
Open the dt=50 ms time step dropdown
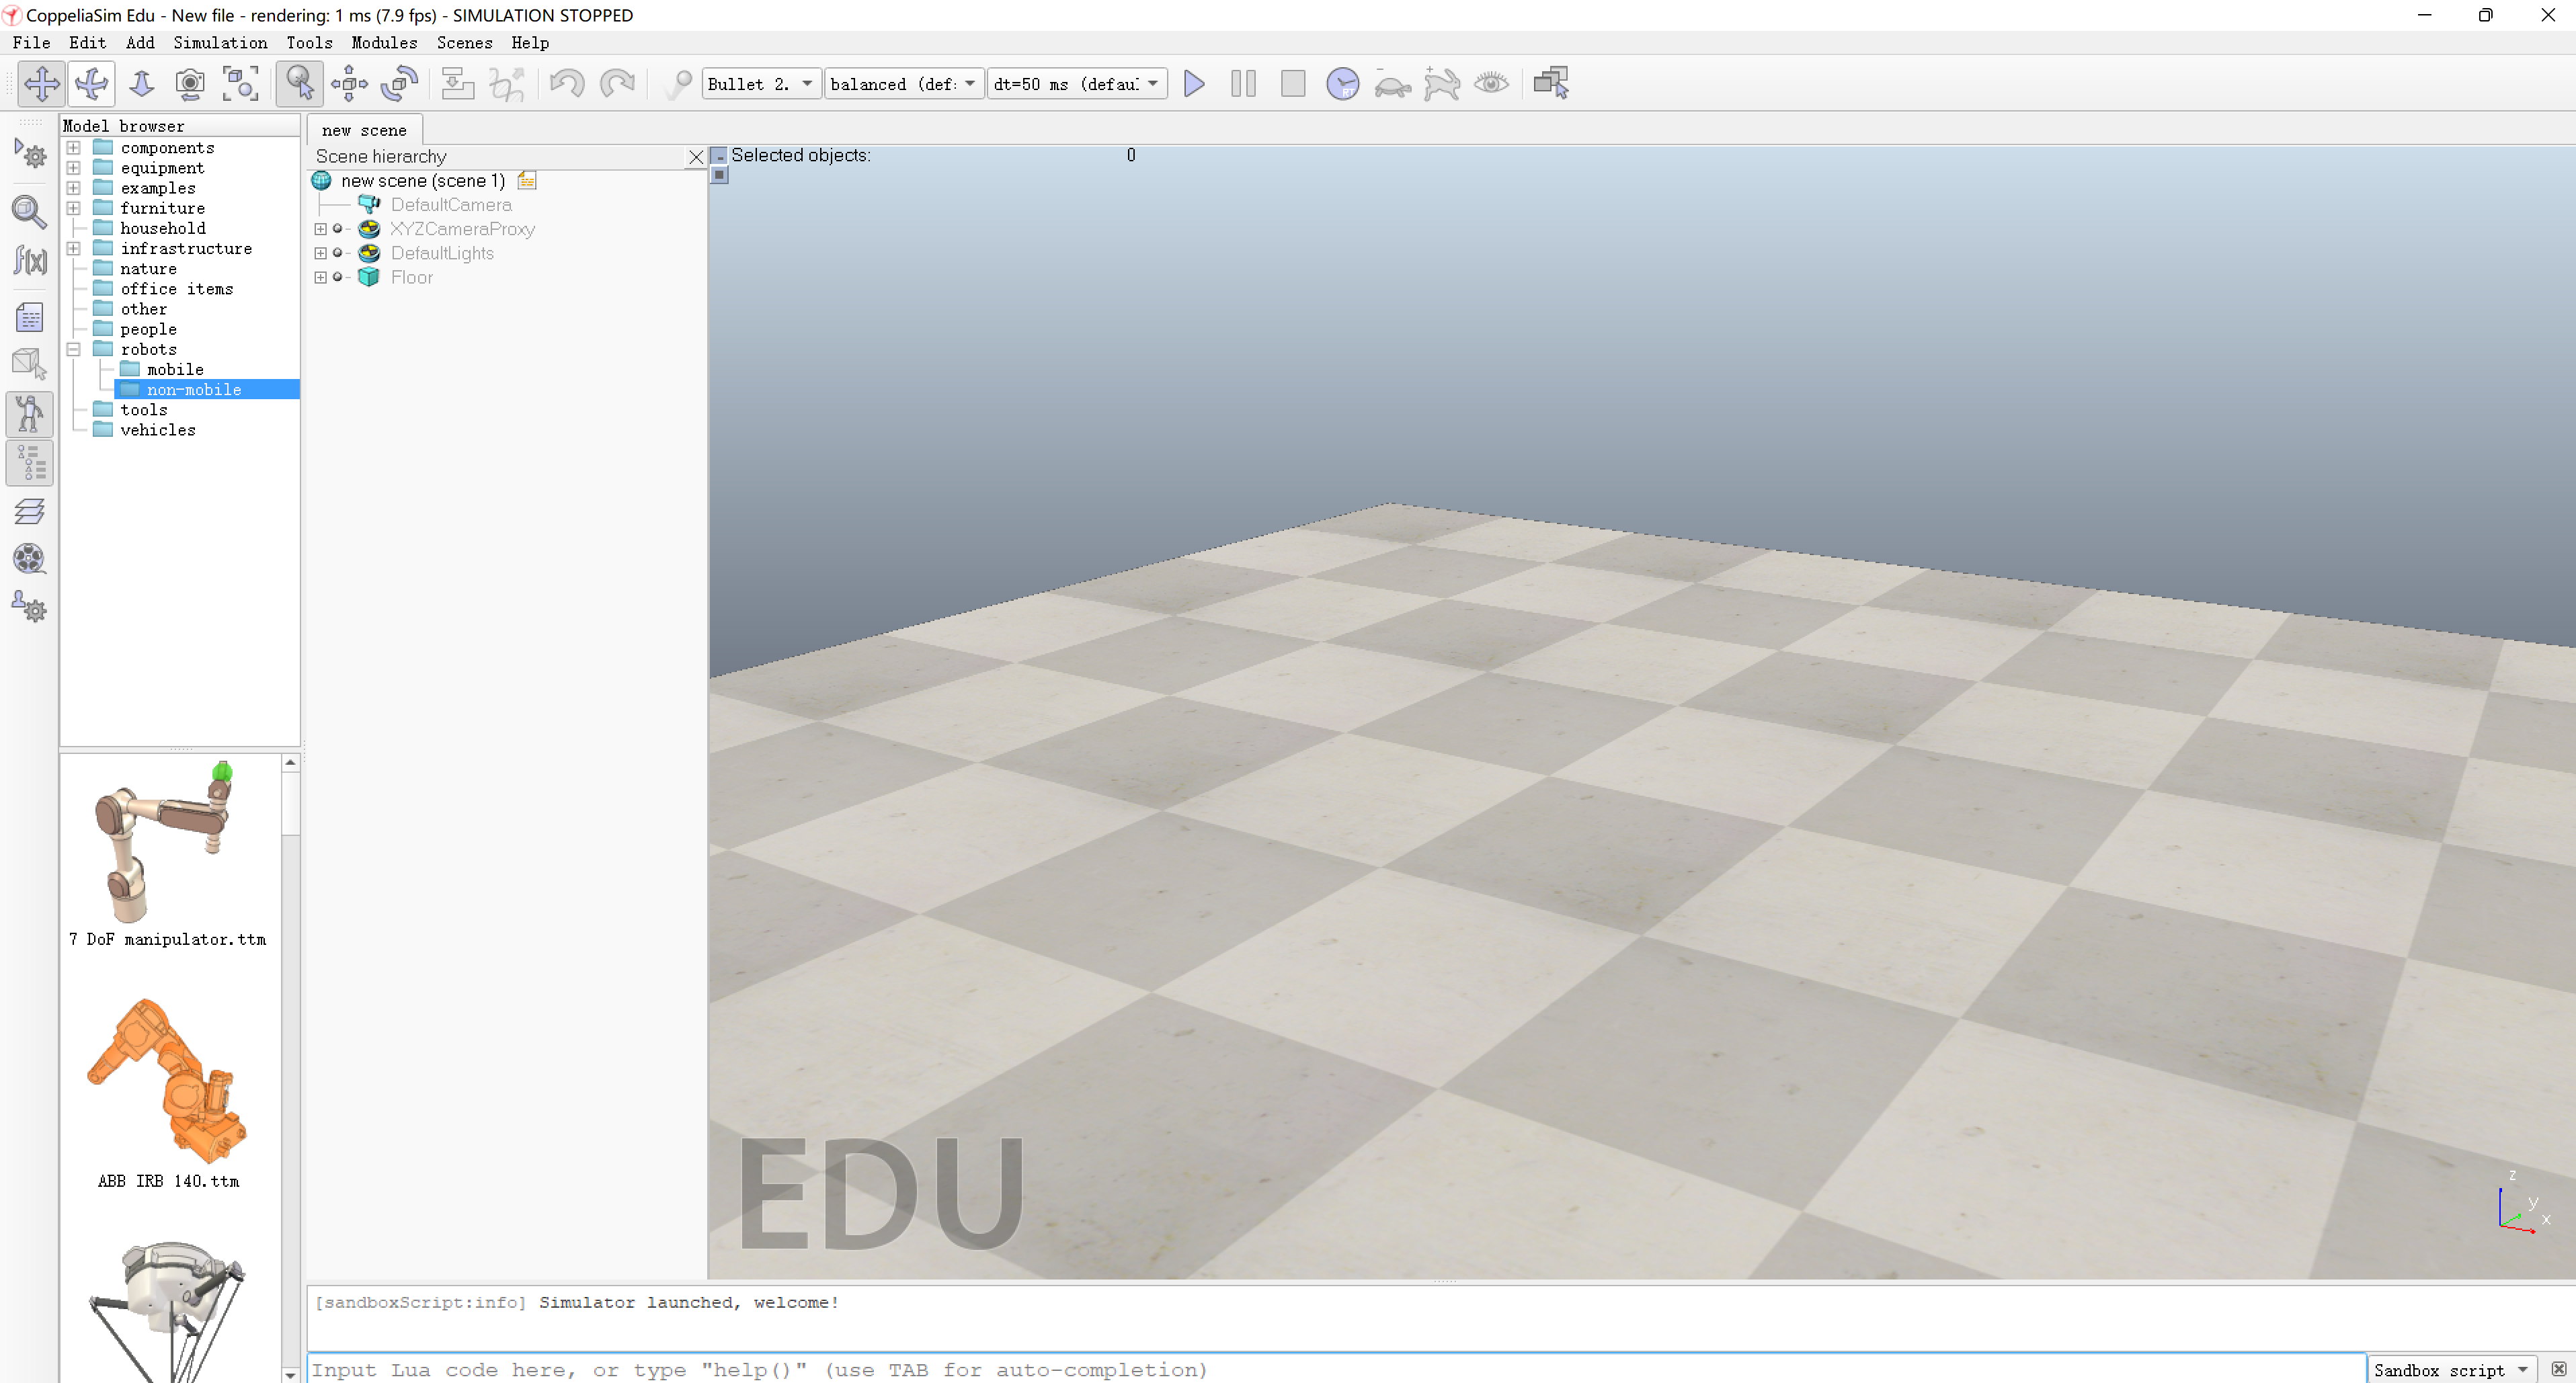pyautogui.click(x=1076, y=84)
